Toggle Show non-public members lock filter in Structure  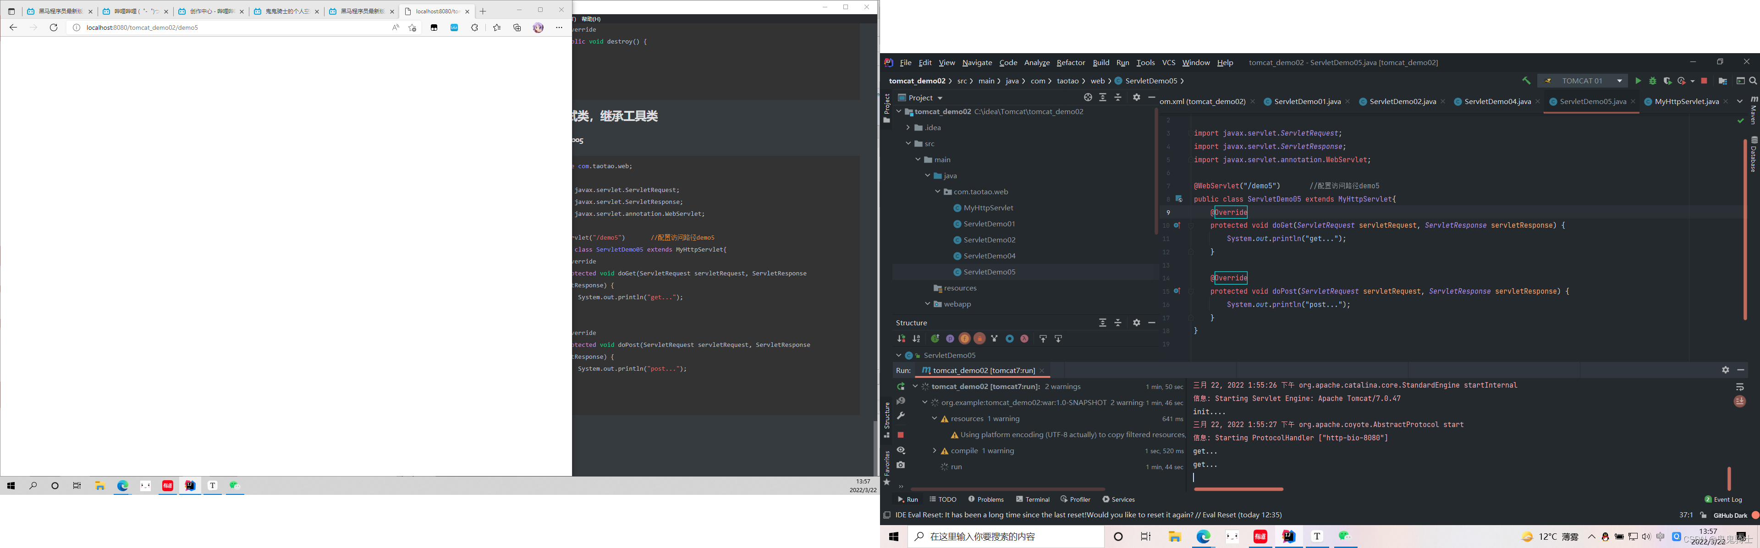click(x=980, y=339)
